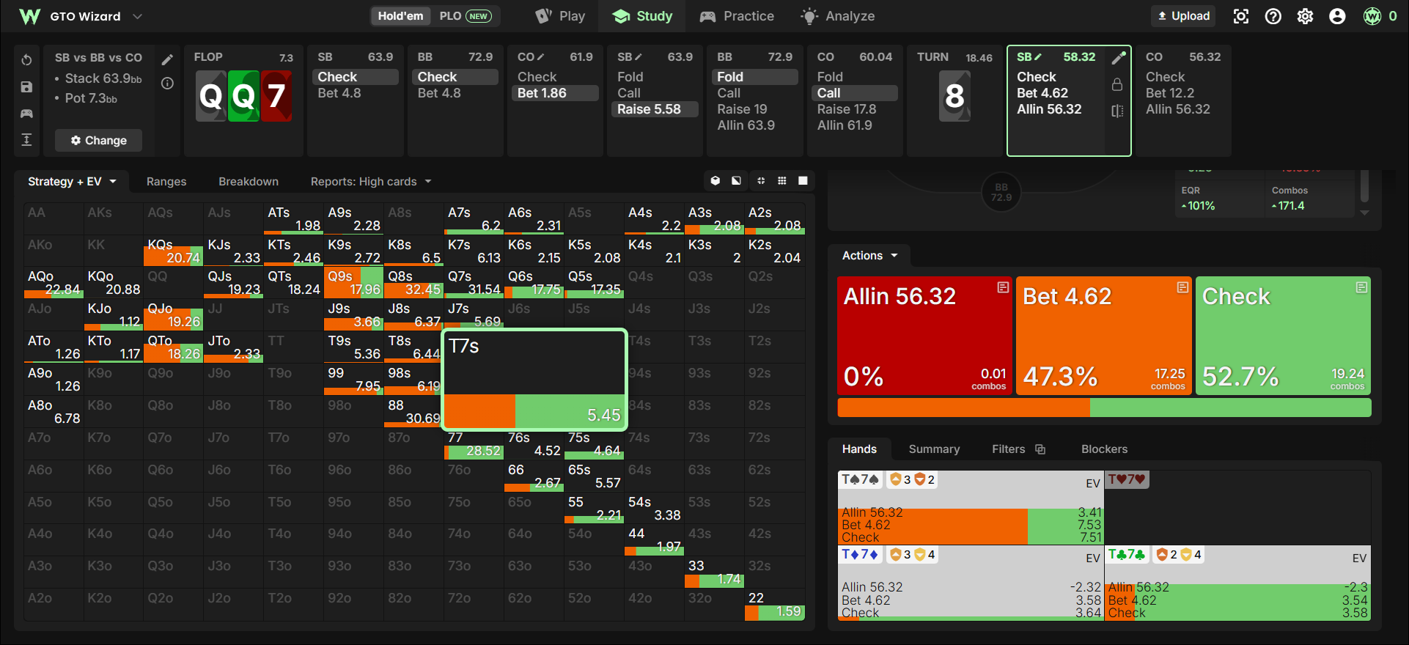Click the save floppy disk icon
This screenshot has height=645, width=1409.
[x=26, y=86]
